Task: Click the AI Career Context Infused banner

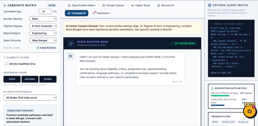Action: coord(132,28)
